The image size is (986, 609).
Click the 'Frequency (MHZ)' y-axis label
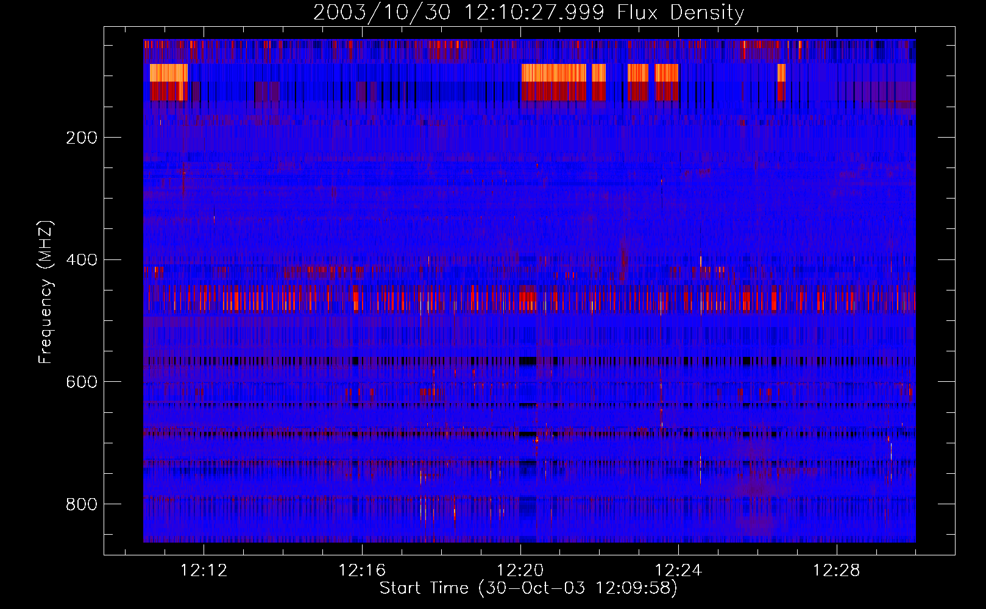coord(45,292)
